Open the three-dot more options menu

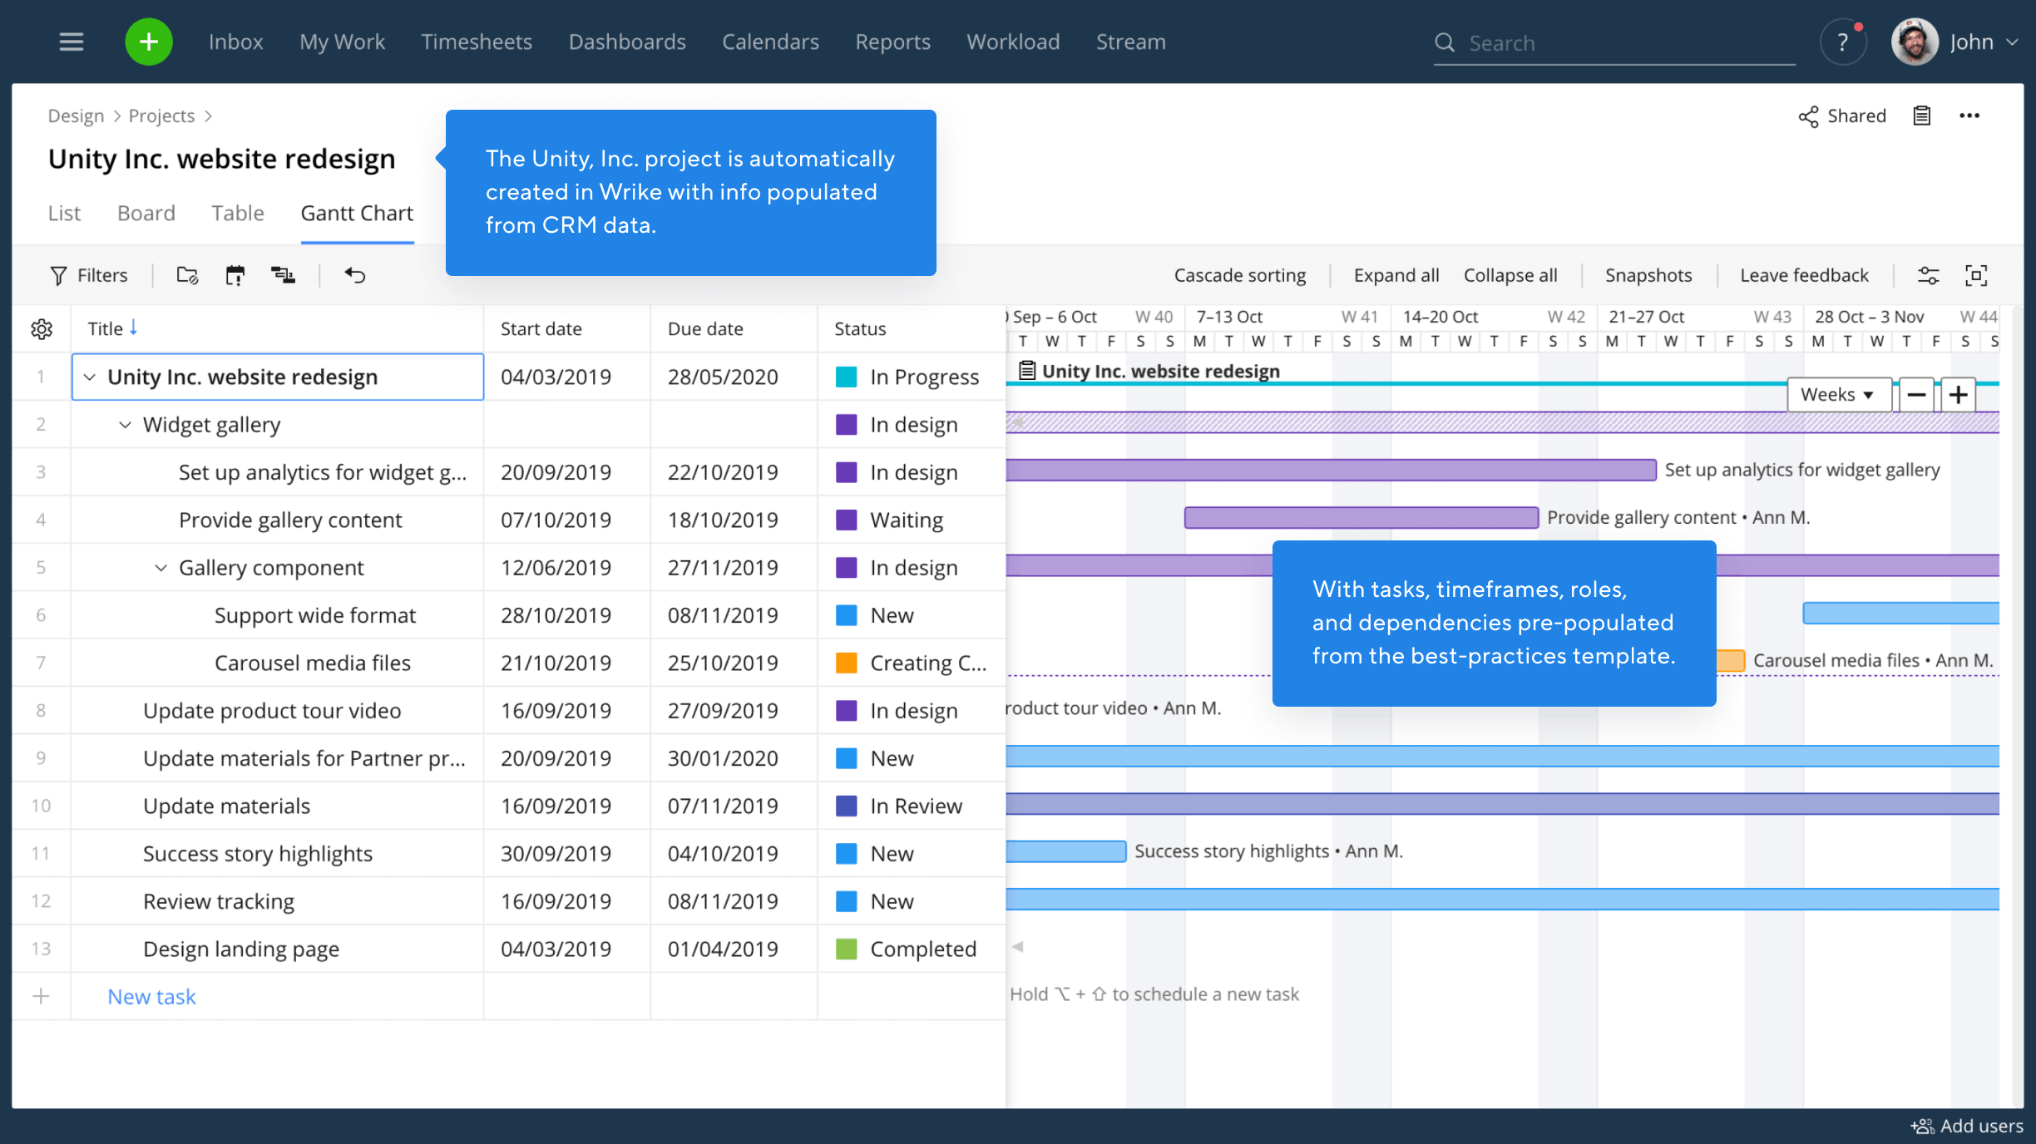pos(1969,116)
